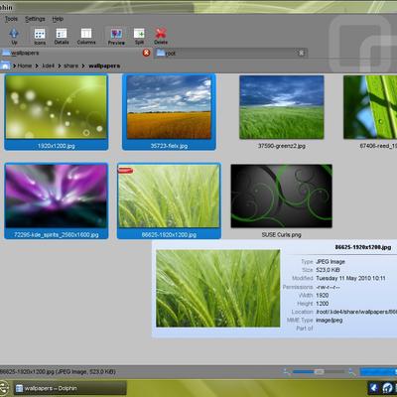Click the round tray icon beside the arrow
The image size is (397, 397).
[387, 388]
